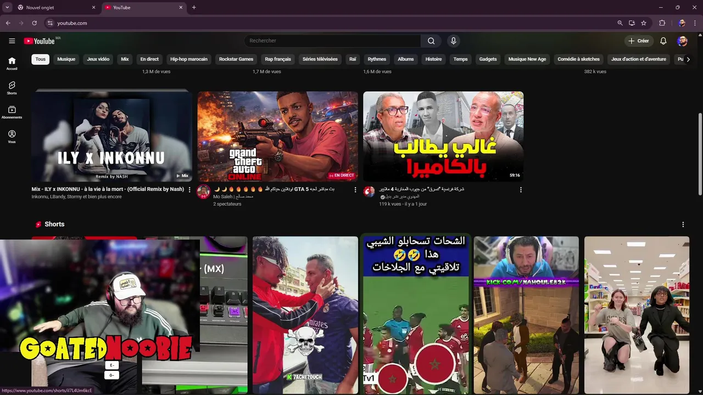Close the Nouvel onglet browser tab

[x=93, y=8]
